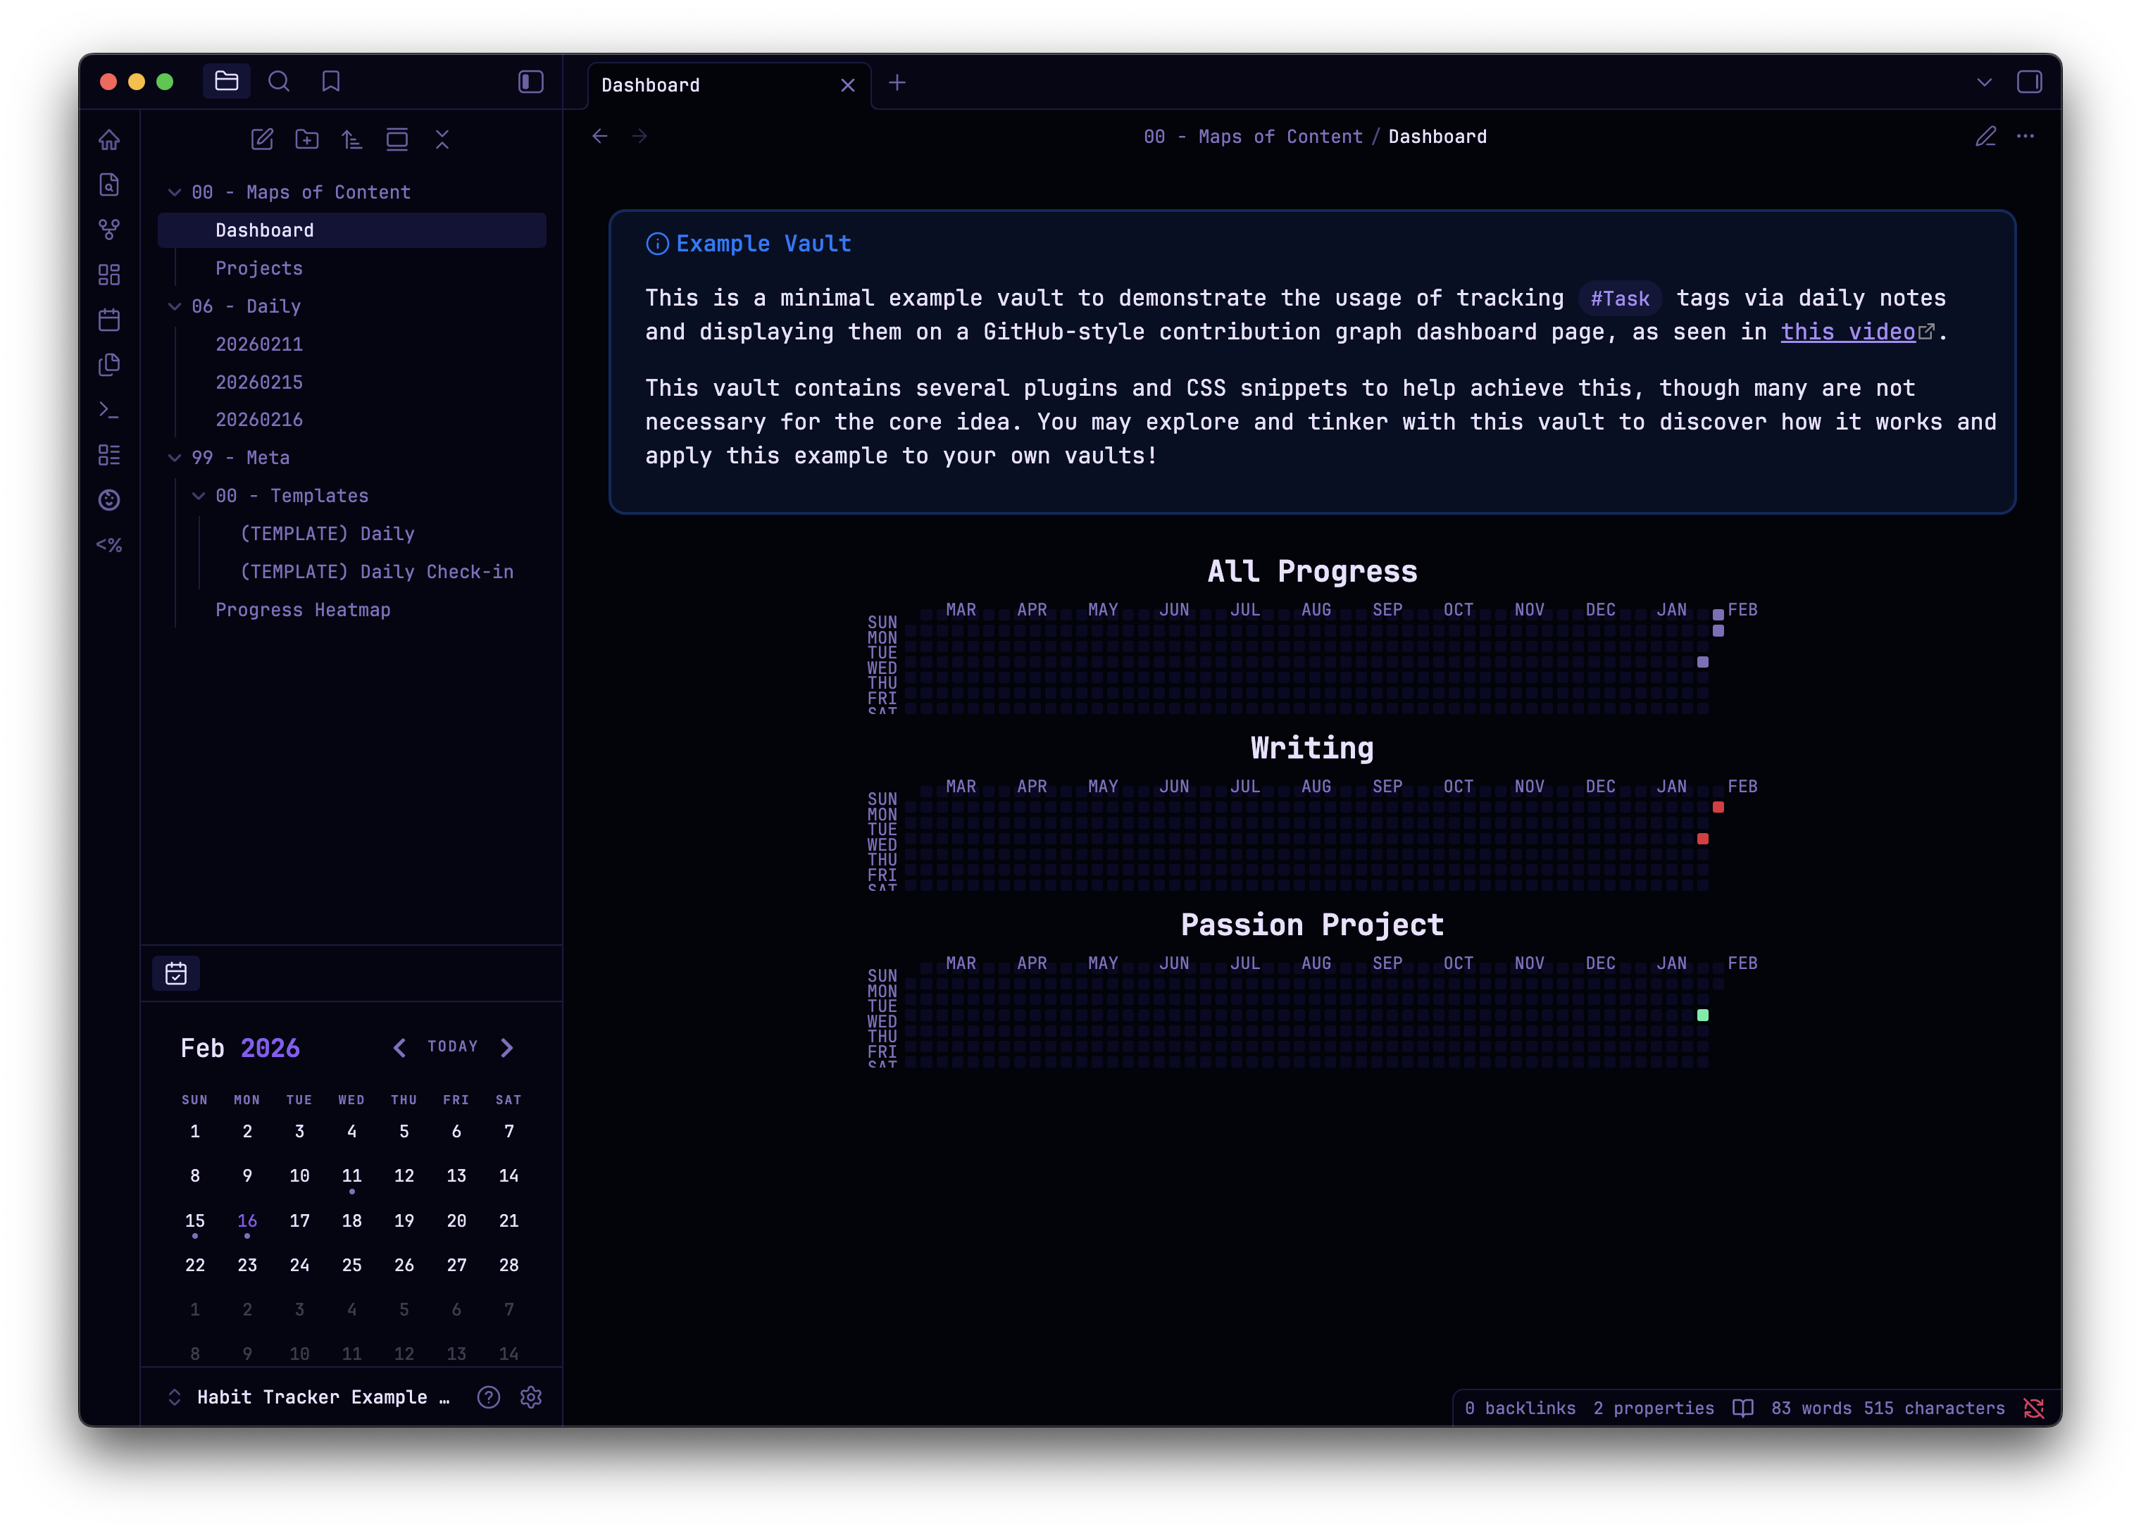The height and width of the screenshot is (1531, 2141).
Task: Toggle the right sidebar panel
Action: click(x=2029, y=82)
